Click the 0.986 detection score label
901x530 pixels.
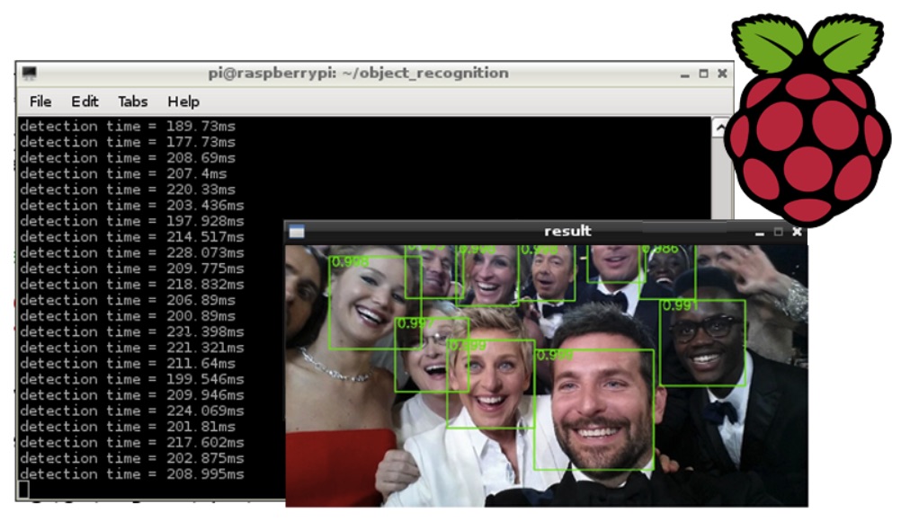[x=660, y=249]
